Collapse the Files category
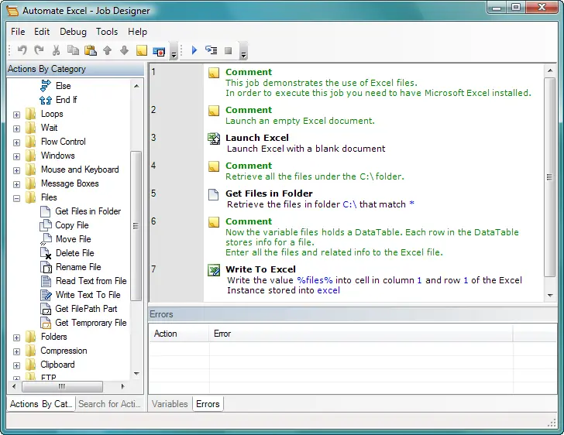Viewport: 564px width, 435px height. [16, 198]
